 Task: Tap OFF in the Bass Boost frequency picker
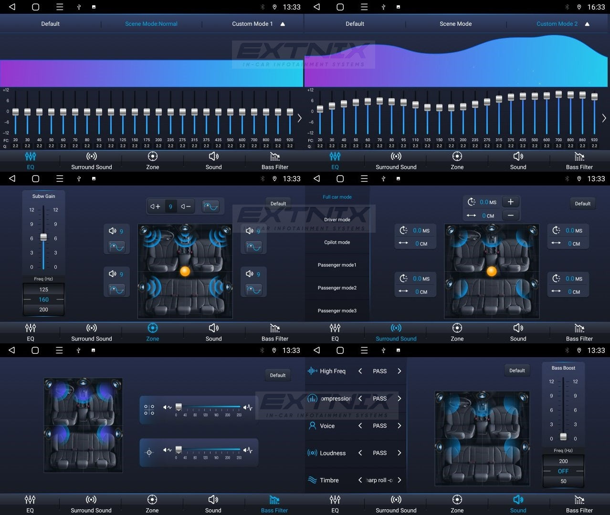tap(563, 471)
